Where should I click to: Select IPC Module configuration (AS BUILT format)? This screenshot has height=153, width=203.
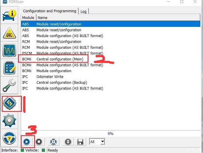(111, 88)
